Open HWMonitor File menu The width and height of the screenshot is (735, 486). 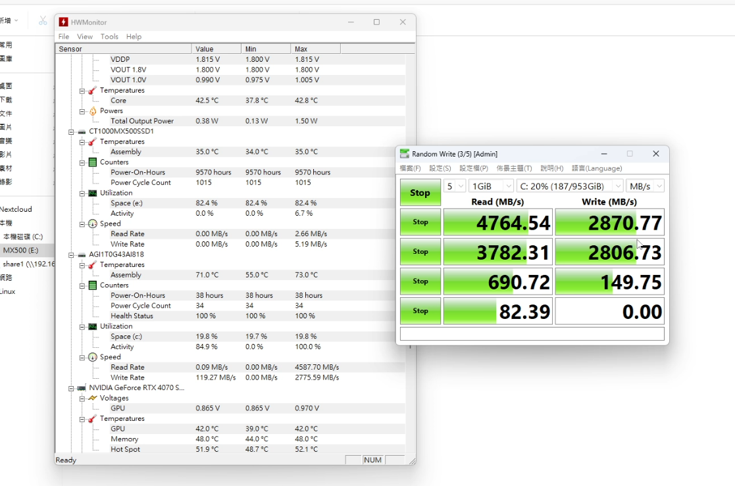tap(64, 37)
